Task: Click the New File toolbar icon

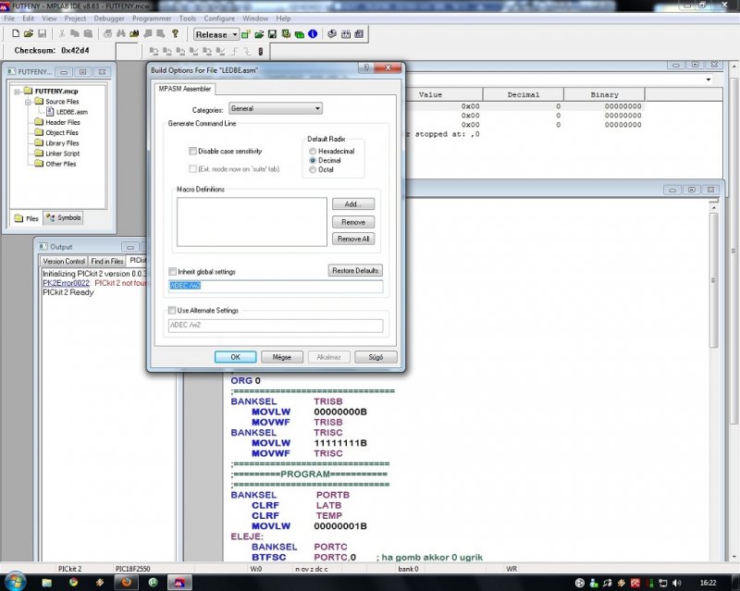Action: tap(16, 34)
